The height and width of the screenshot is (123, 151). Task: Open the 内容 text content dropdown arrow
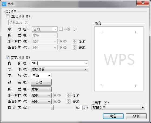(86, 63)
